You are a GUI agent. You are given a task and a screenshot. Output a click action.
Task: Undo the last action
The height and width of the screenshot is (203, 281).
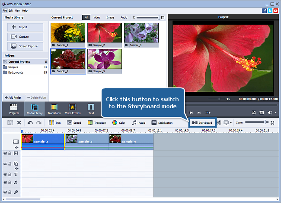tap(30, 123)
